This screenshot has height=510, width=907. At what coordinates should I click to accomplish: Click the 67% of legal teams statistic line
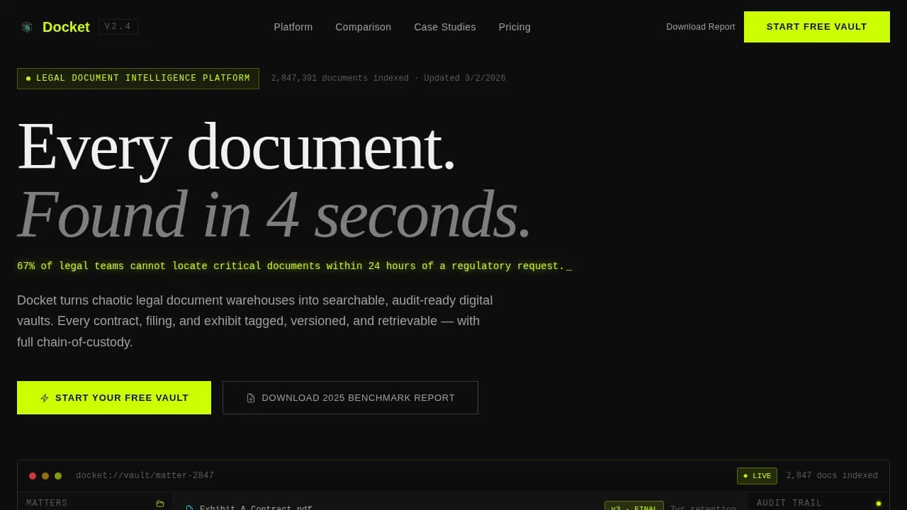294,266
